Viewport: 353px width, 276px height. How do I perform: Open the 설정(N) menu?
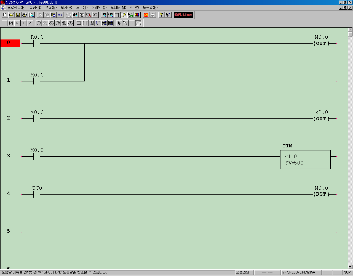pos(35,7)
